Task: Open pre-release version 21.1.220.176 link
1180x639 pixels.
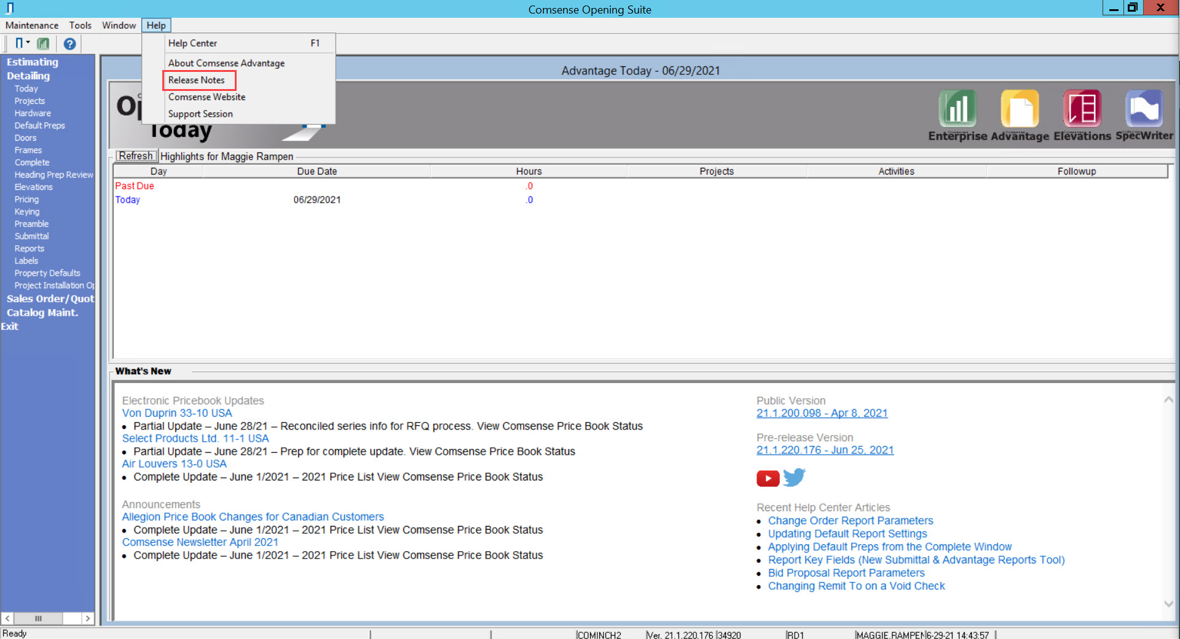Action: pos(825,450)
